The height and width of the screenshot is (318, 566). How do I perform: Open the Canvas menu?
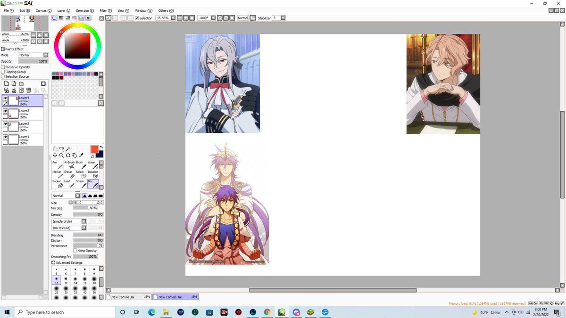(44, 10)
